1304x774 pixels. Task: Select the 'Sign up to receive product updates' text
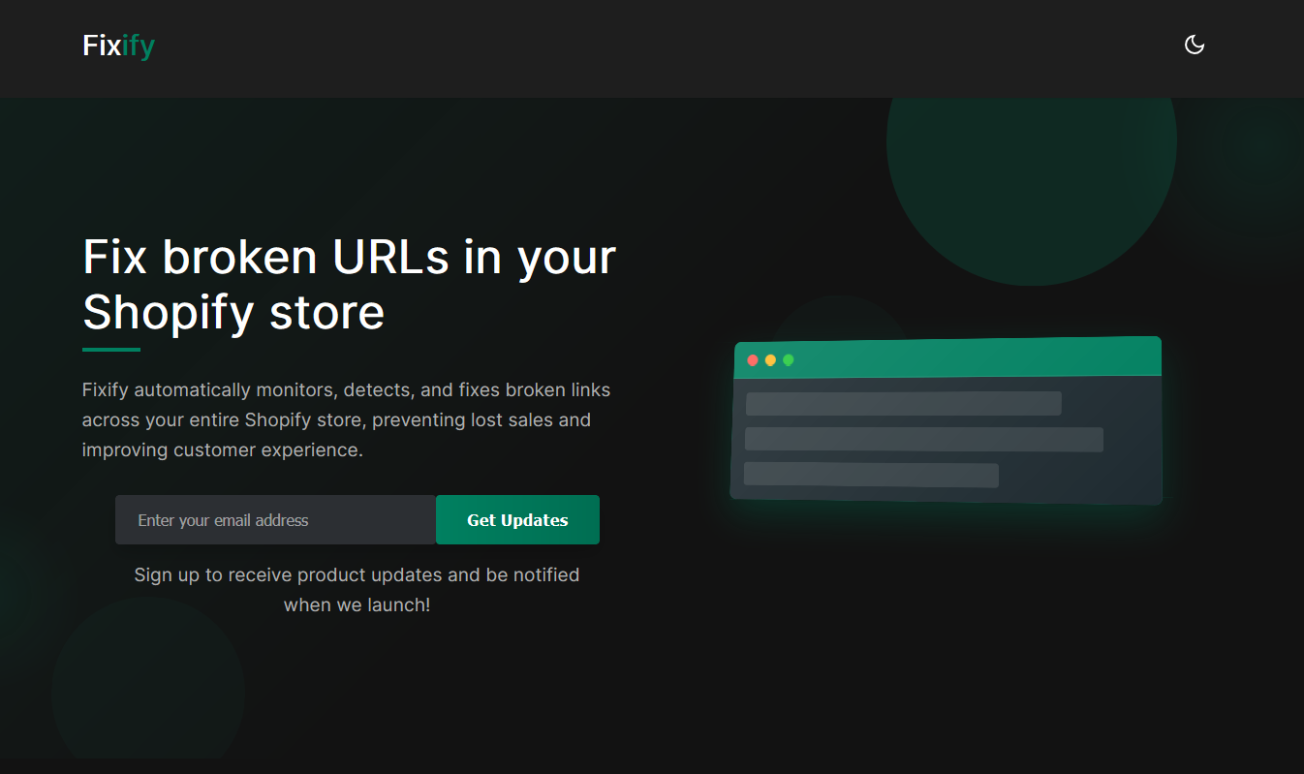(x=357, y=590)
